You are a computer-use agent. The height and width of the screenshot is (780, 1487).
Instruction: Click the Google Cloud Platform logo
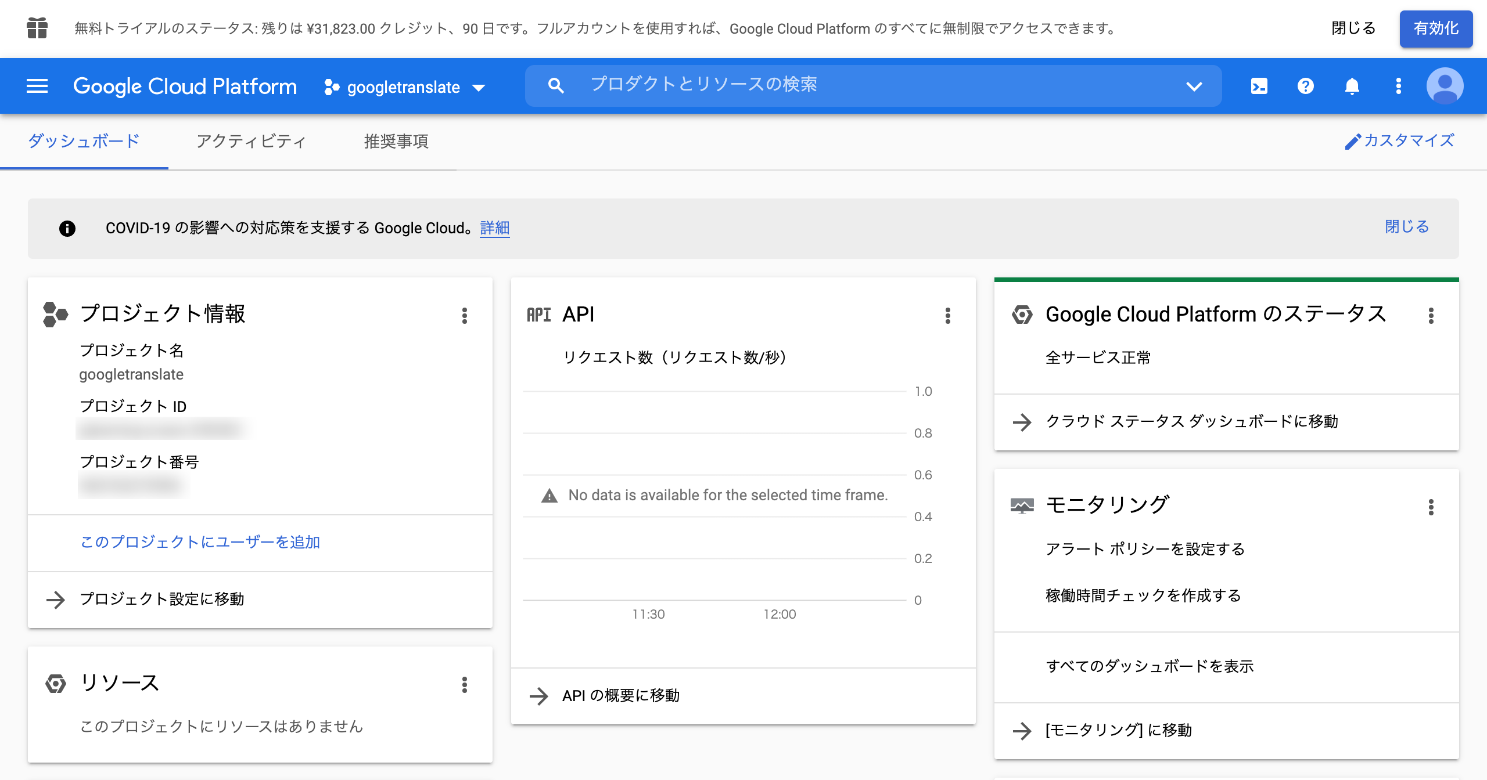click(185, 86)
